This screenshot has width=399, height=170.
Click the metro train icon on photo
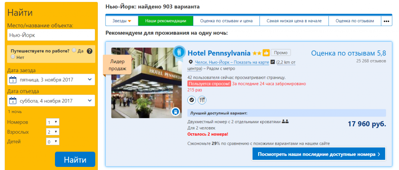click(176, 112)
